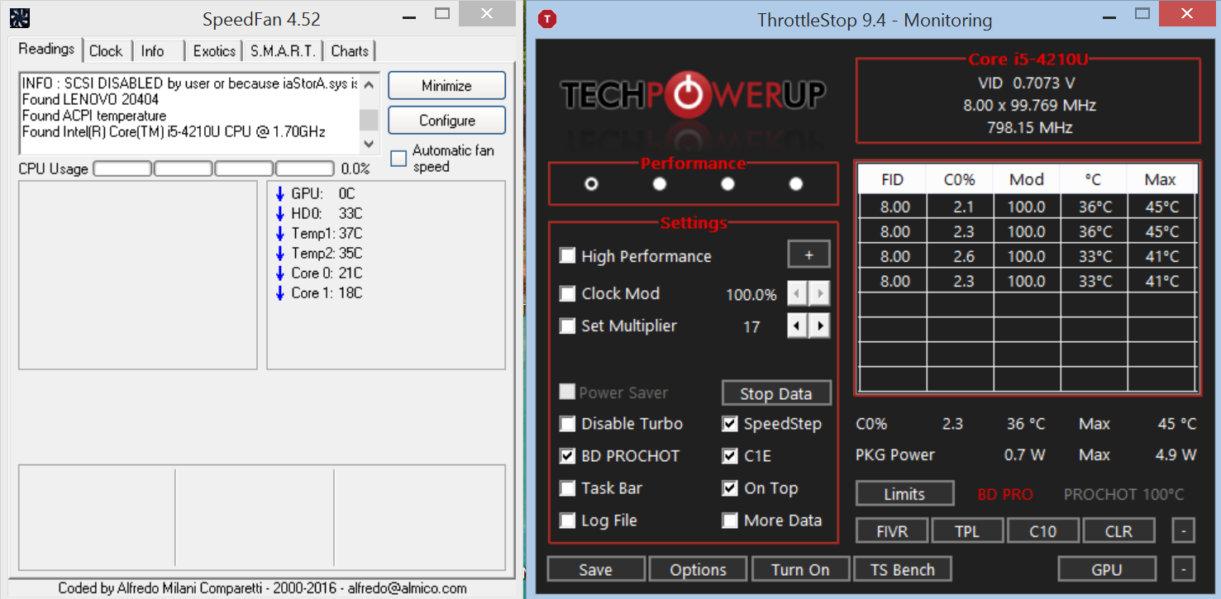Uncheck the C1E checkbox
The image size is (1221, 599).
[x=729, y=456]
